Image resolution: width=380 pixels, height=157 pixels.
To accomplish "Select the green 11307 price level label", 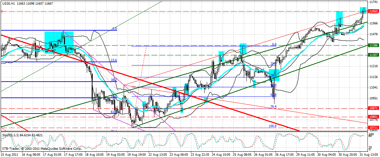I will point(373,55).
